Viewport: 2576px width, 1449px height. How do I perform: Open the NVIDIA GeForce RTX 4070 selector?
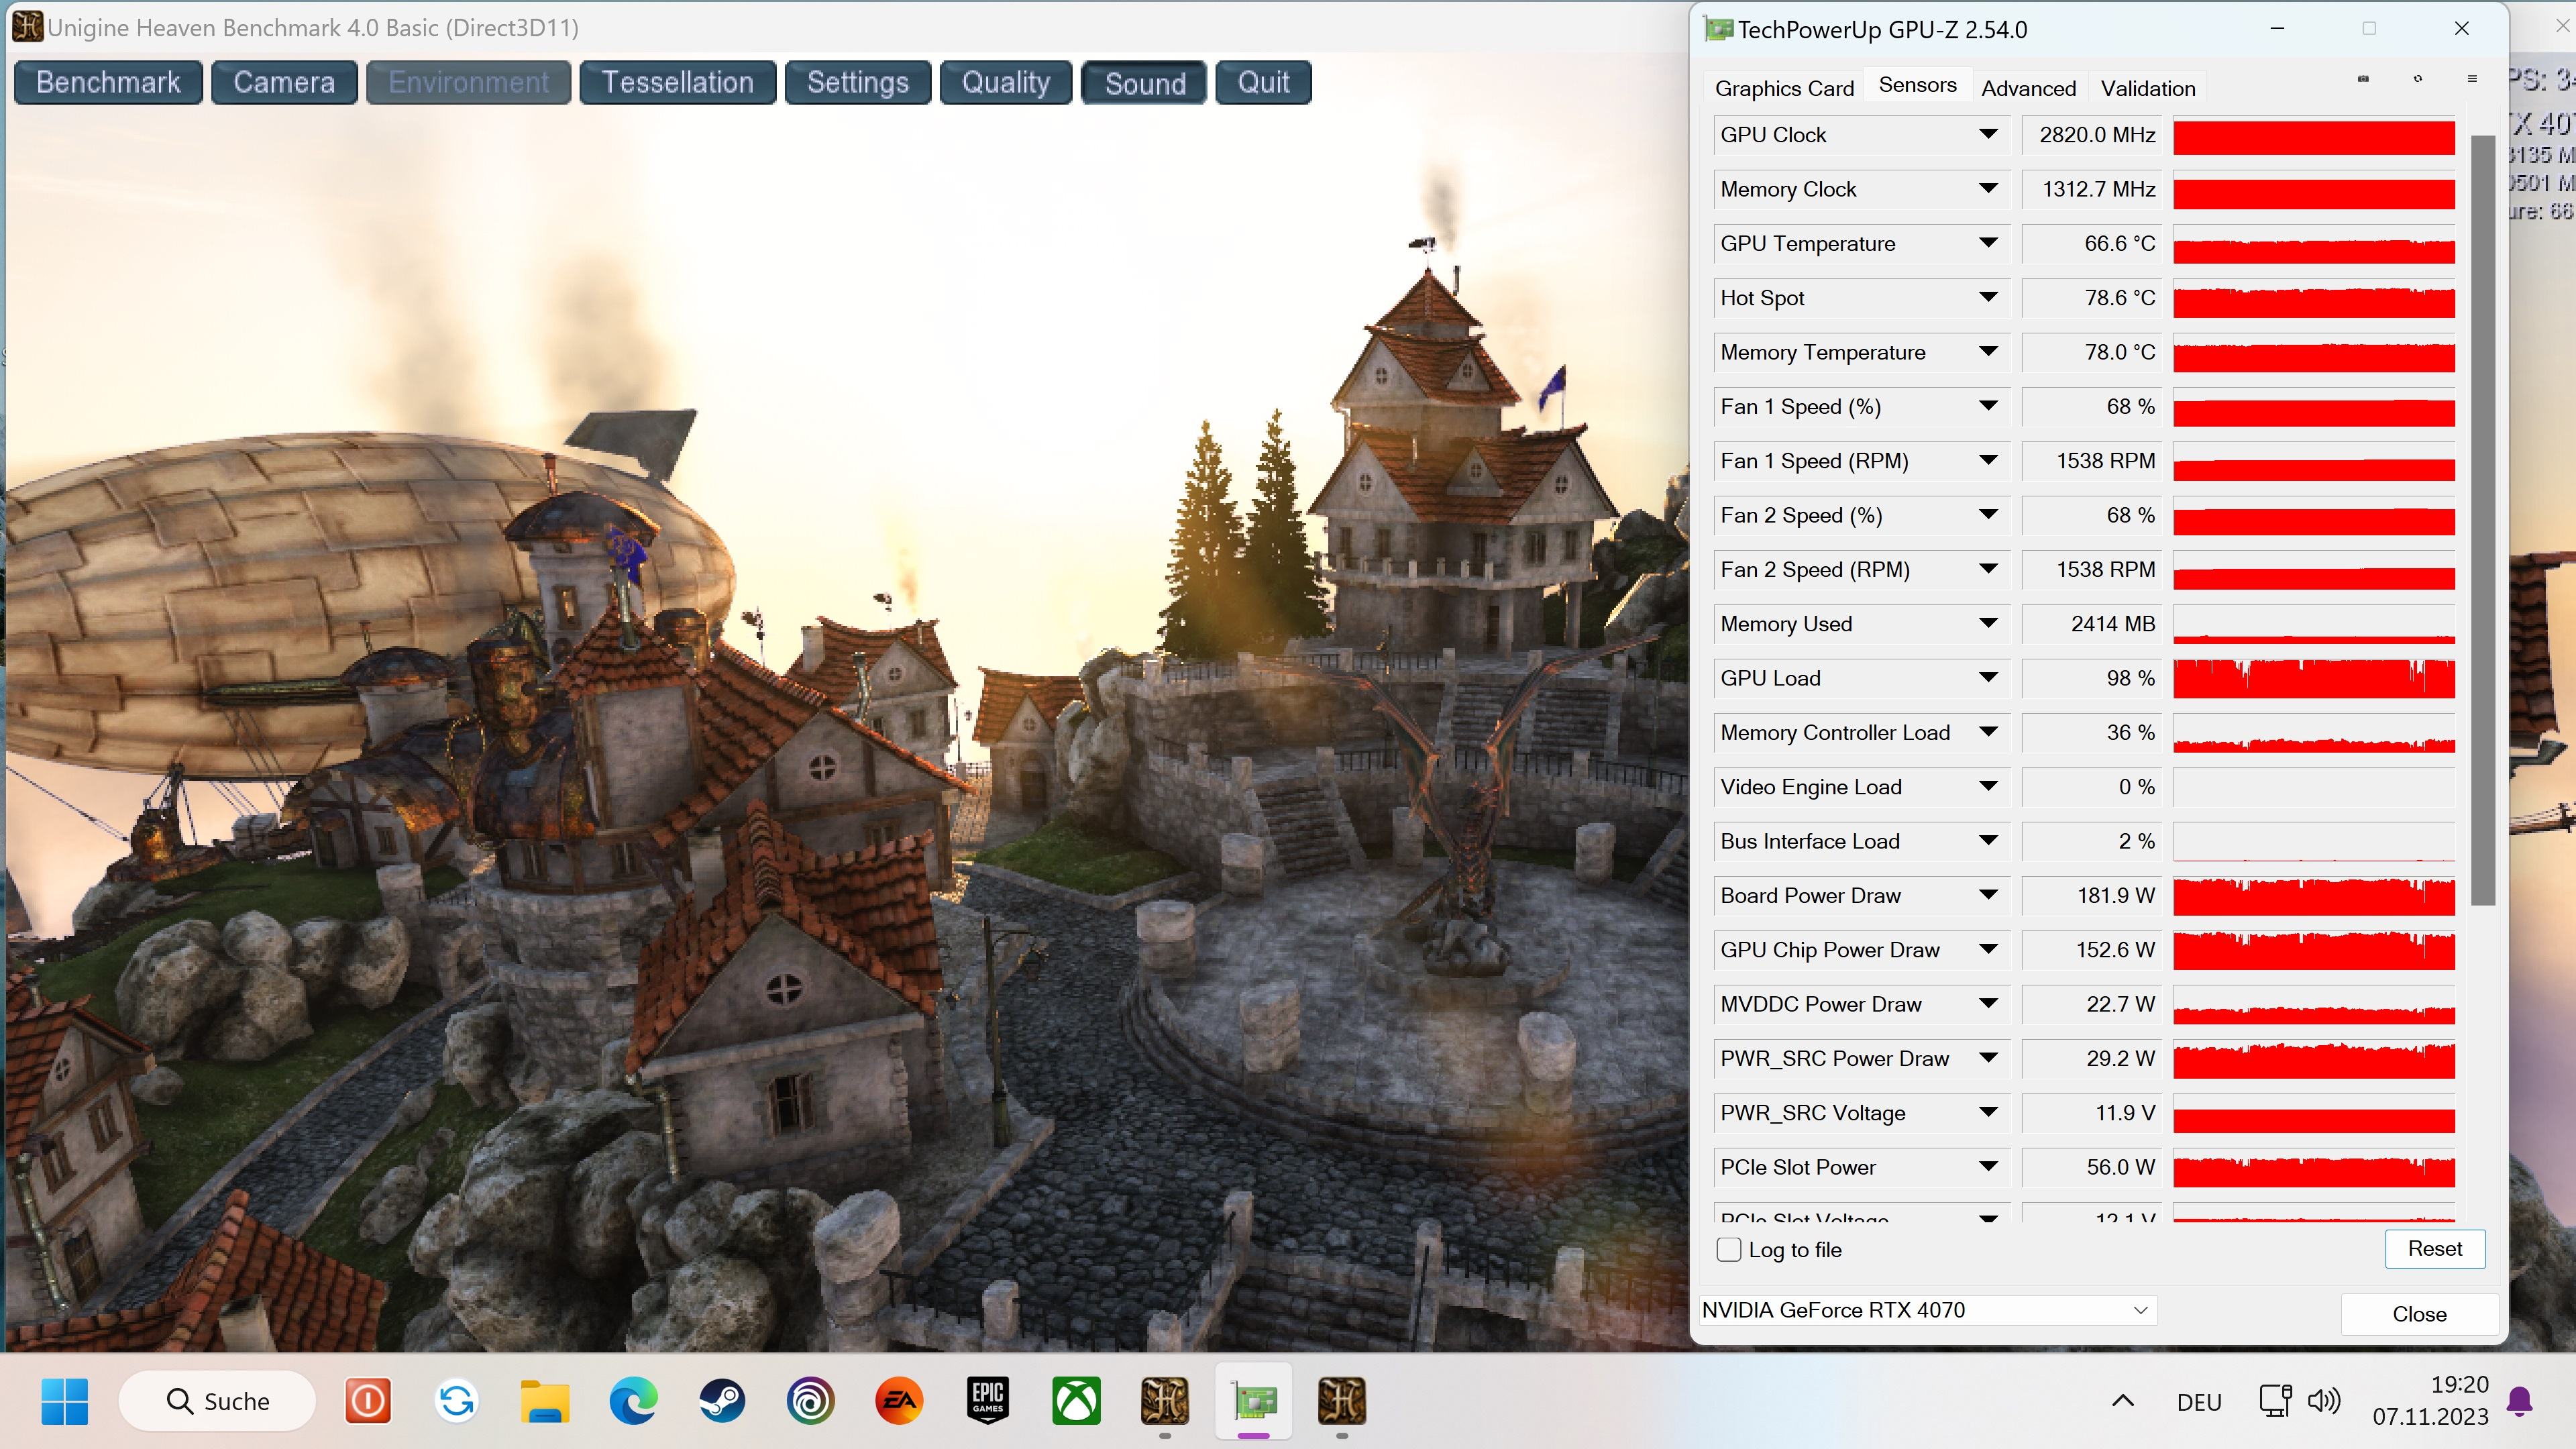[x=1927, y=1310]
